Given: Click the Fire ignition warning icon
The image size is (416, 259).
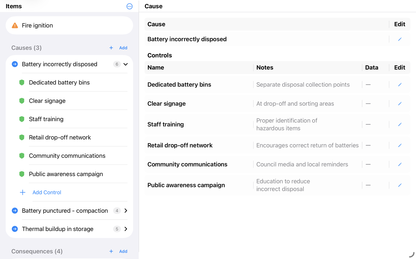Looking at the screenshot, I should pos(15,25).
